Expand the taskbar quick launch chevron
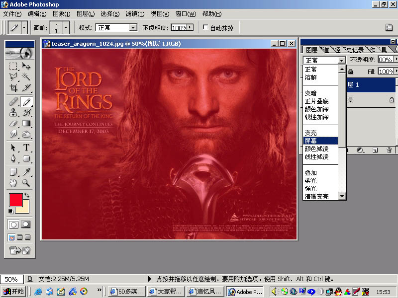The image size is (398, 298). click(x=99, y=290)
